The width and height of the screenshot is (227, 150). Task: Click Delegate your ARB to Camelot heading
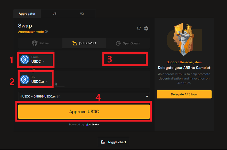click(184, 68)
